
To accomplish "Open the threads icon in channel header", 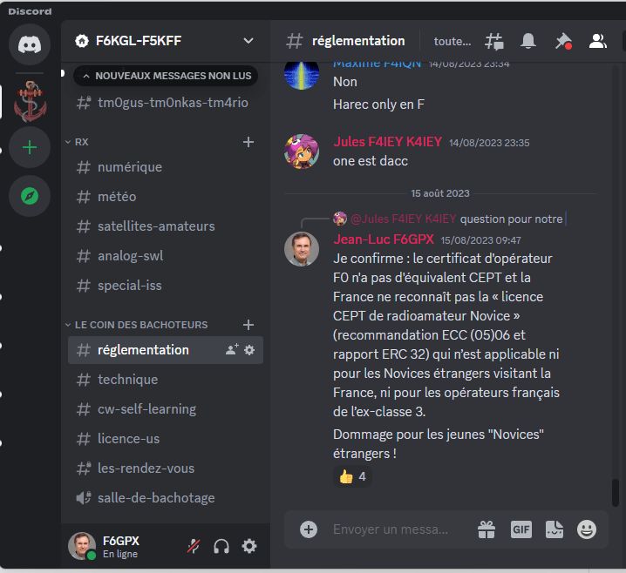I will tap(493, 41).
